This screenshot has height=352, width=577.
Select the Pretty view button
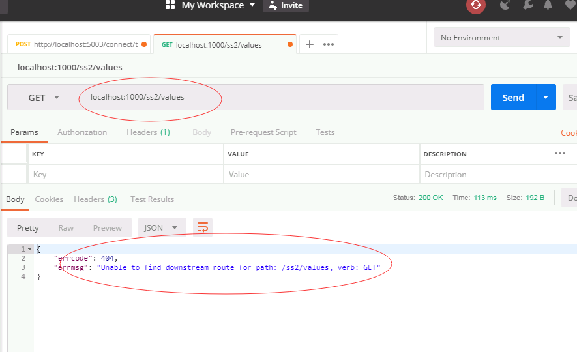(27, 228)
